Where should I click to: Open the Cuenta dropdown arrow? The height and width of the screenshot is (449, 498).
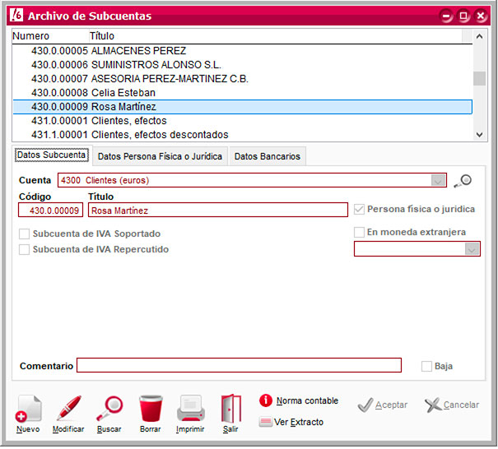[x=438, y=181]
